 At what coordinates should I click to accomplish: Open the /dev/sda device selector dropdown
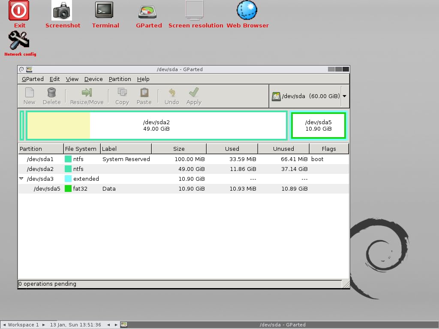(344, 96)
